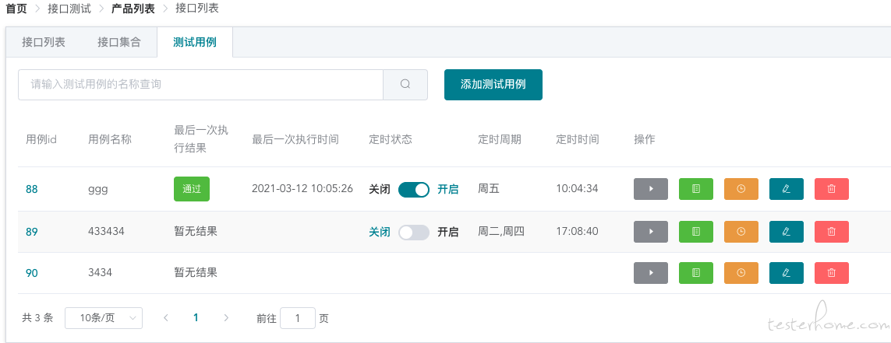Click the 用例名称 column header
Image resolution: width=891 pixels, height=343 pixels.
tap(110, 139)
